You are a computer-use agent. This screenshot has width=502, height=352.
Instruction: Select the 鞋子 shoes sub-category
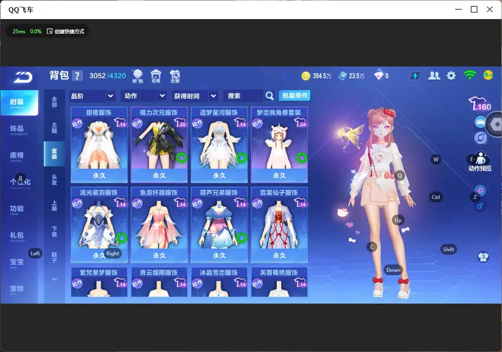[x=54, y=258]
